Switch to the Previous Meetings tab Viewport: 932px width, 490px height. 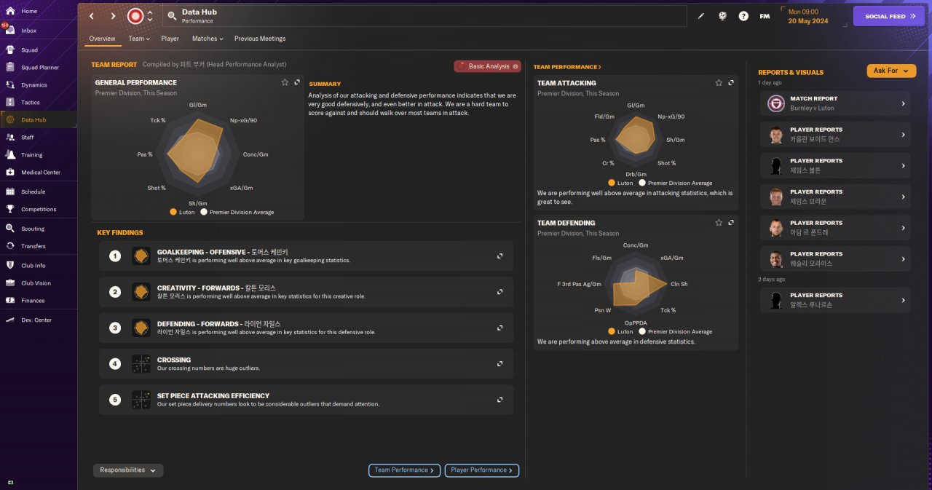point(260,39)
